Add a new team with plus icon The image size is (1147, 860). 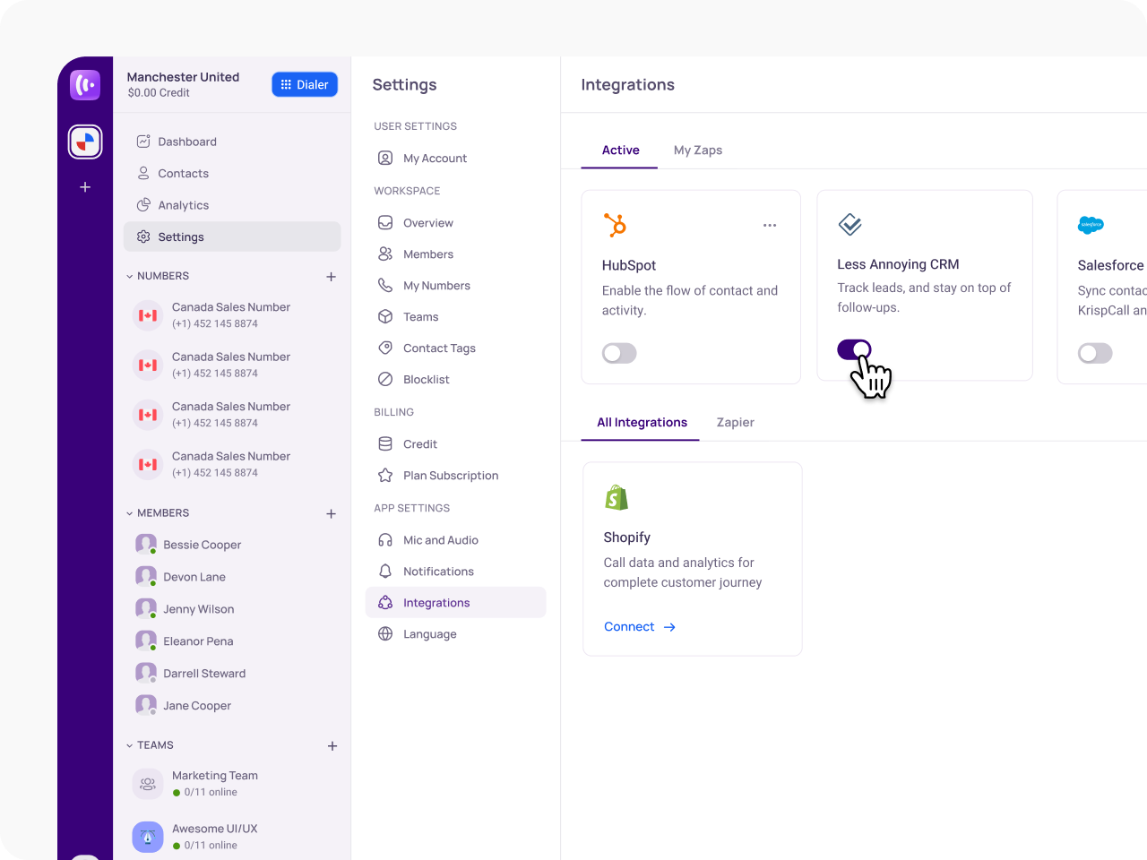pos(332,746)
